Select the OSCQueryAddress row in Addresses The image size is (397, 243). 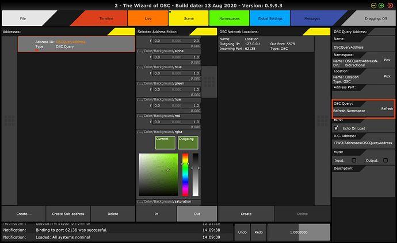(76, 44)
